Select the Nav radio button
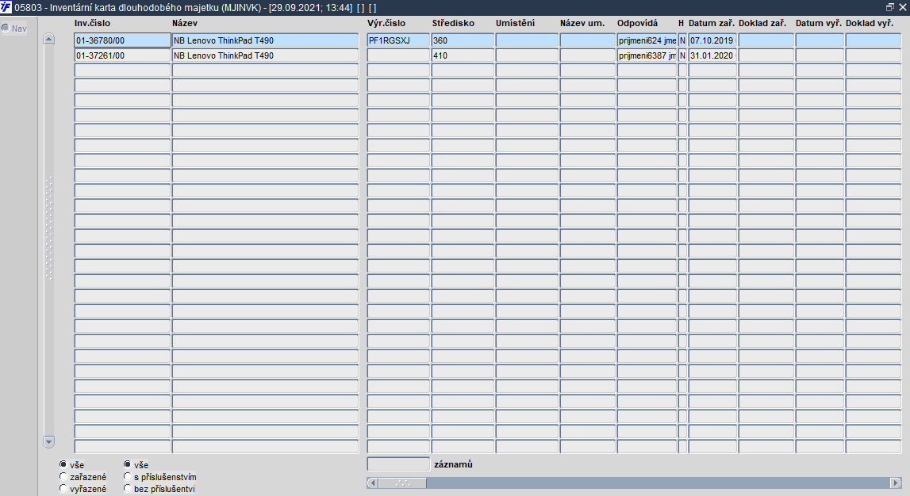910x496 pixels. 6,28
